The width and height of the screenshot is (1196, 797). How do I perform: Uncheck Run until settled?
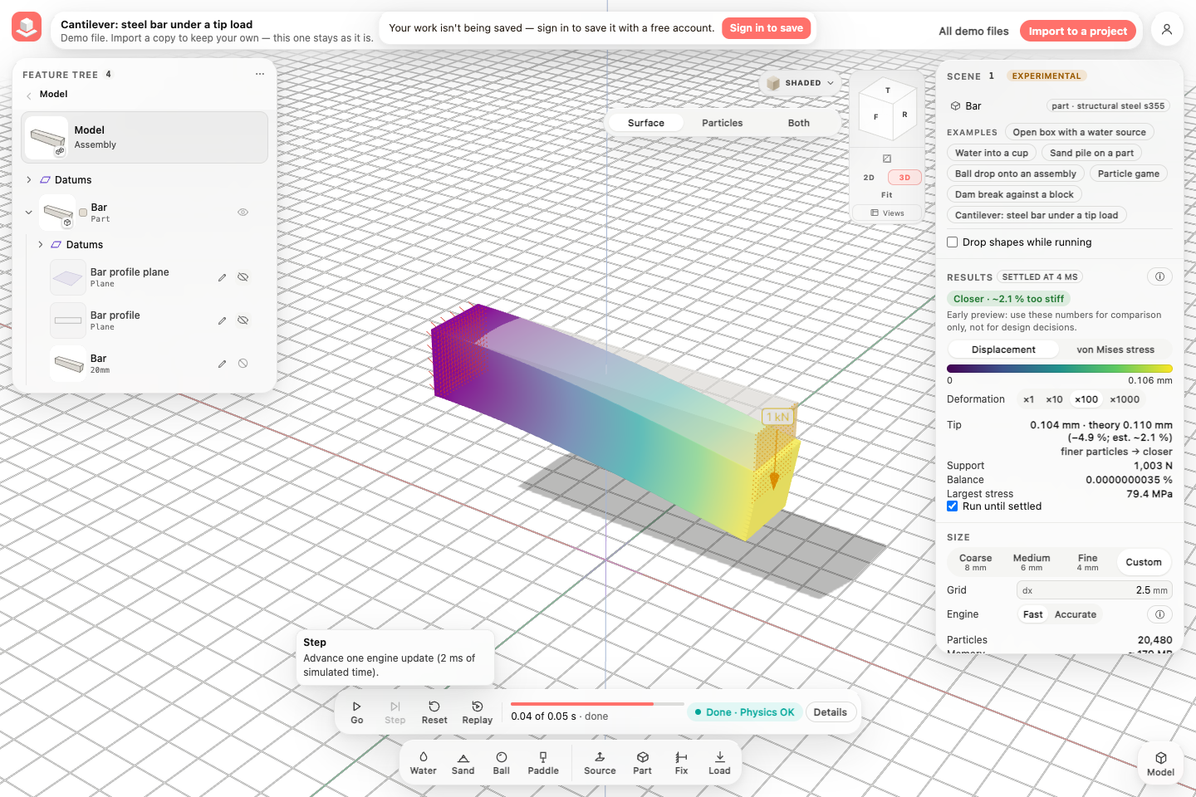953,506
